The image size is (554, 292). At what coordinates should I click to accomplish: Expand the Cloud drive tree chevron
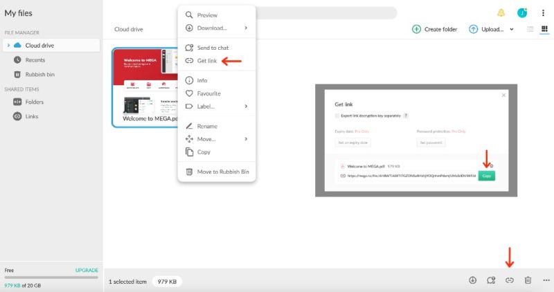[x=8, y=45]
